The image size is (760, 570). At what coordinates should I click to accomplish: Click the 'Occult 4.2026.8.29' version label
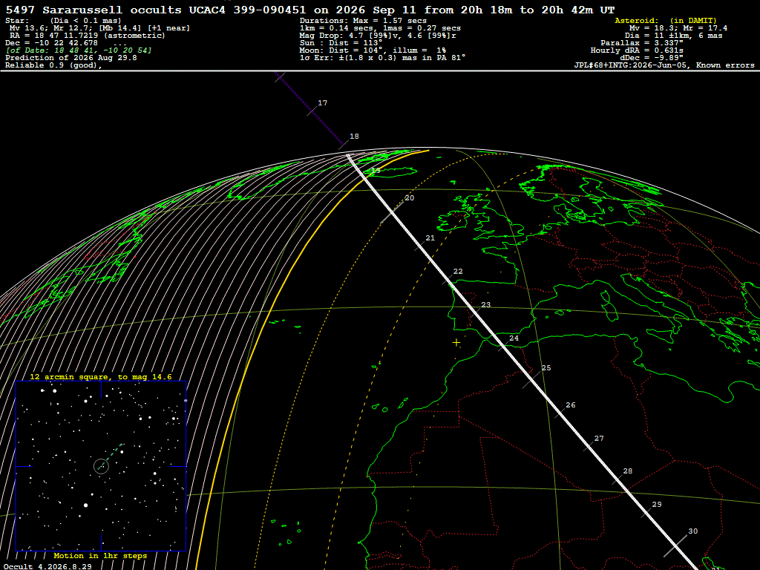[x=47, y=566]
